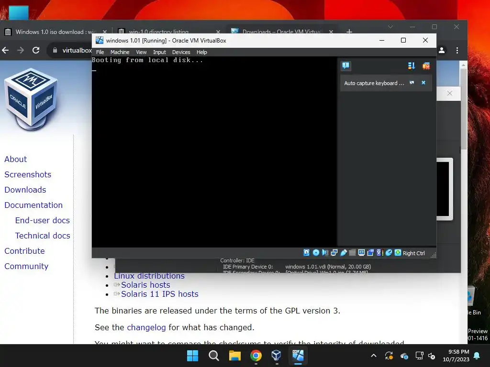The height and width of the screenshot is (367, 490).
Task: Click the recording indicator icon
Action: (370, 253)
